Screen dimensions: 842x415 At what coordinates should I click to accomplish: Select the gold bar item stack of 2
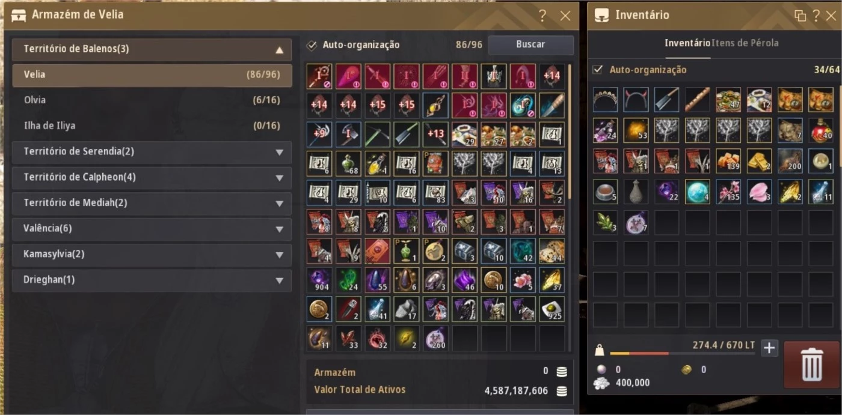(x=760, y=161)
